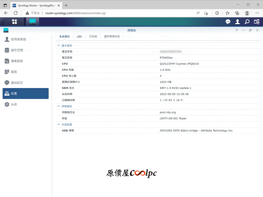263x197 pixels.
Task: Select the pool.ntp.org server value
Action: point(168,112)
